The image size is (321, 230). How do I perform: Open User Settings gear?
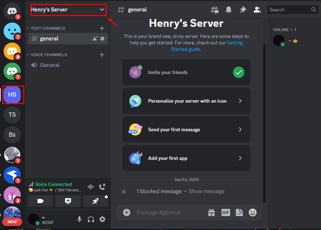102,219
